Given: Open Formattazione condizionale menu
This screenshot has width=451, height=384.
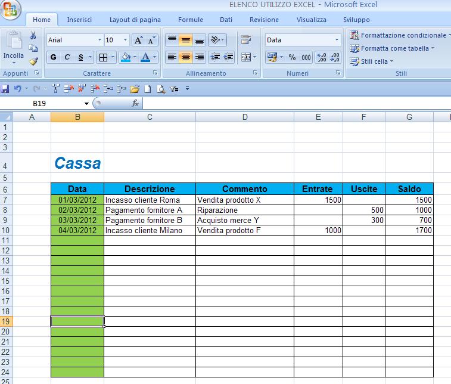Looking at the screenshot, I should click(x=400, y=35).
